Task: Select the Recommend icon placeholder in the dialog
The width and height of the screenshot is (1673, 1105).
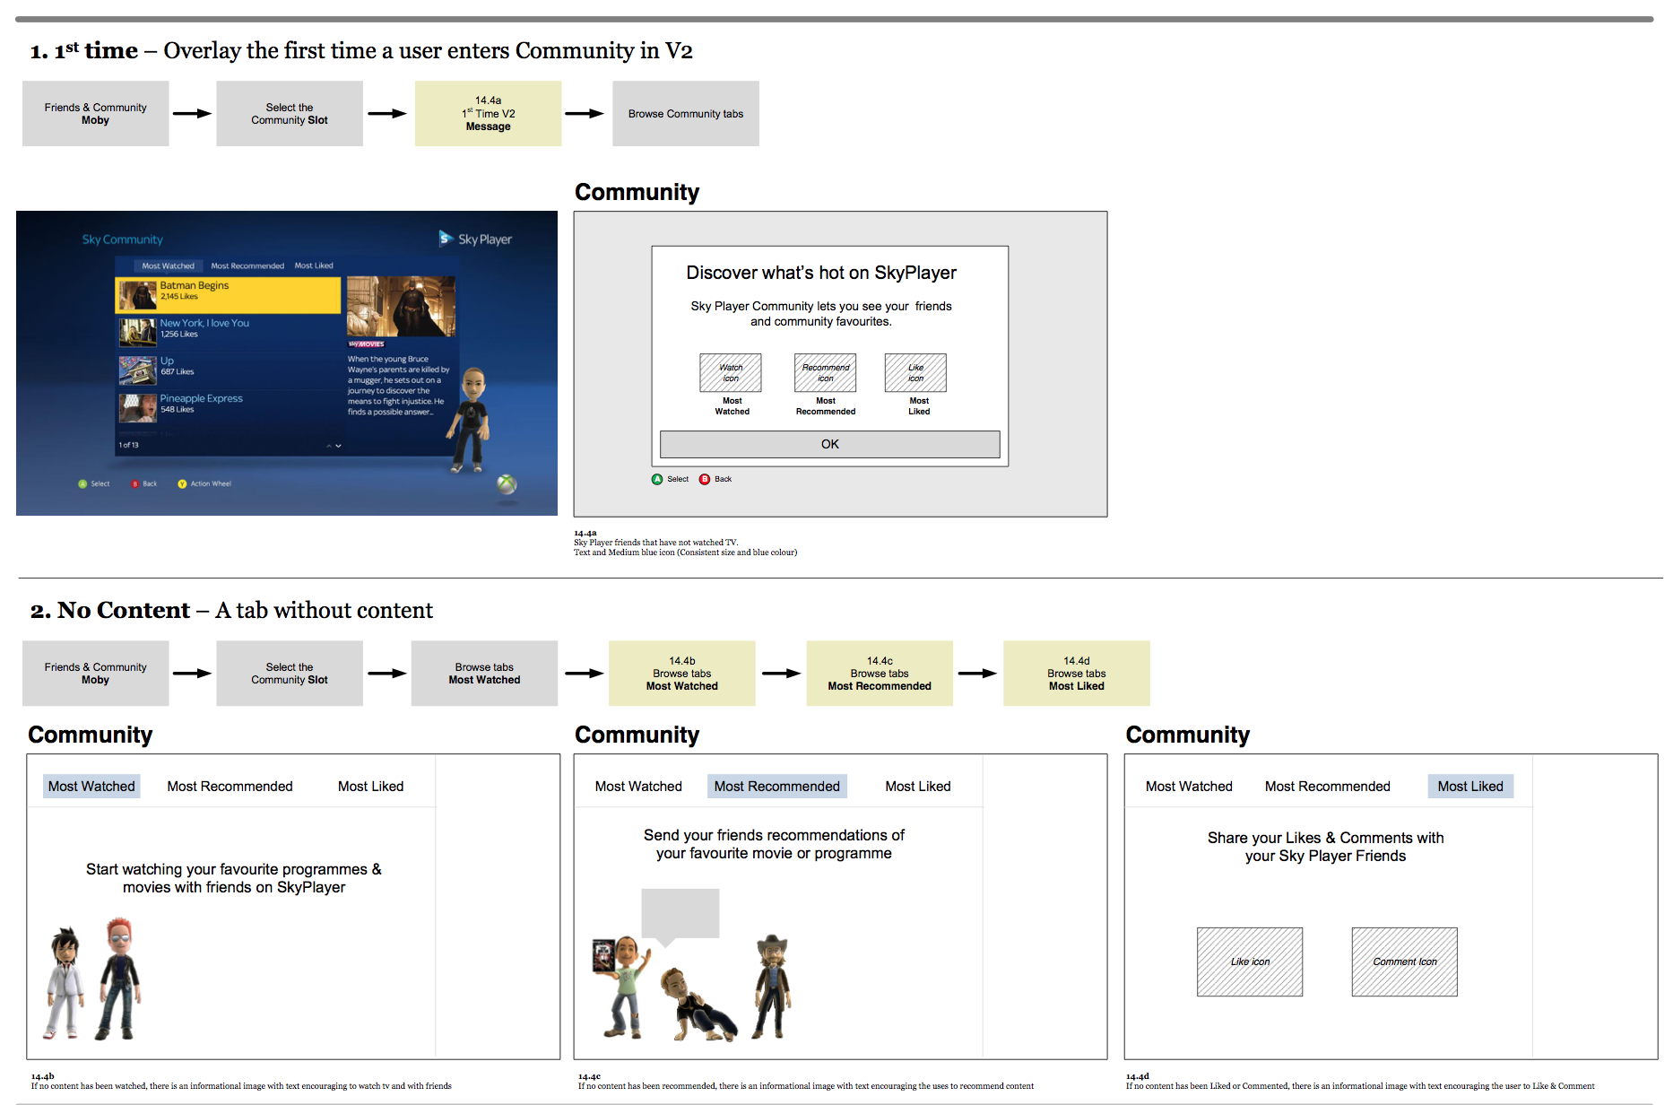Action: point(825,372)
